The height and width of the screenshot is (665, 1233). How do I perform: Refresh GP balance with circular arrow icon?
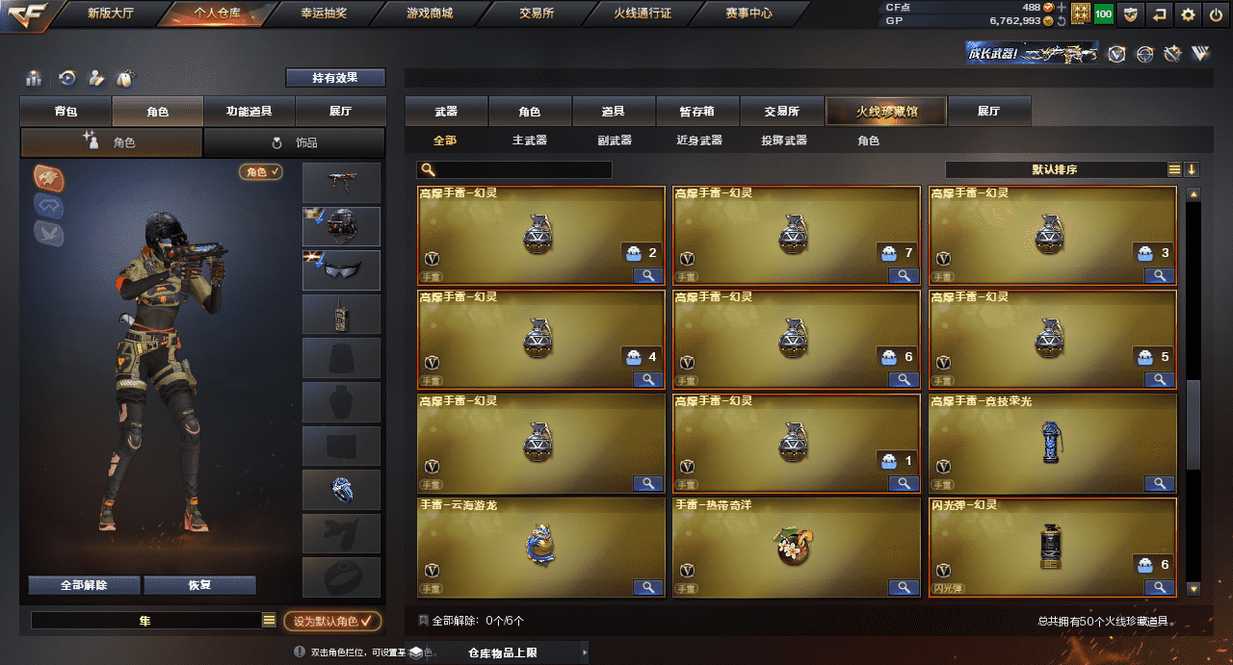coord(1062,20)
